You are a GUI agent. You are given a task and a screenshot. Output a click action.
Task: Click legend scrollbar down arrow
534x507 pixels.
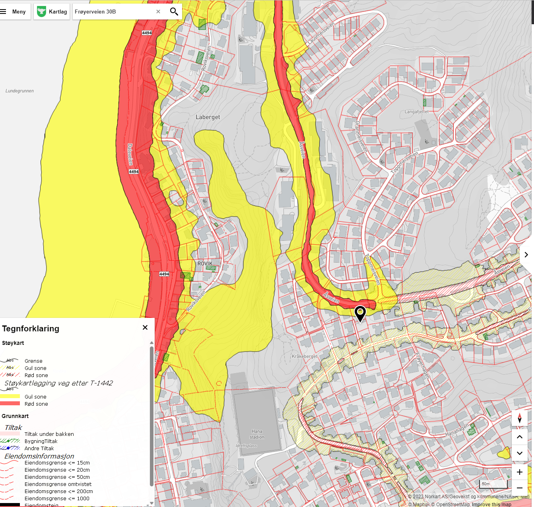click(151, 503)
